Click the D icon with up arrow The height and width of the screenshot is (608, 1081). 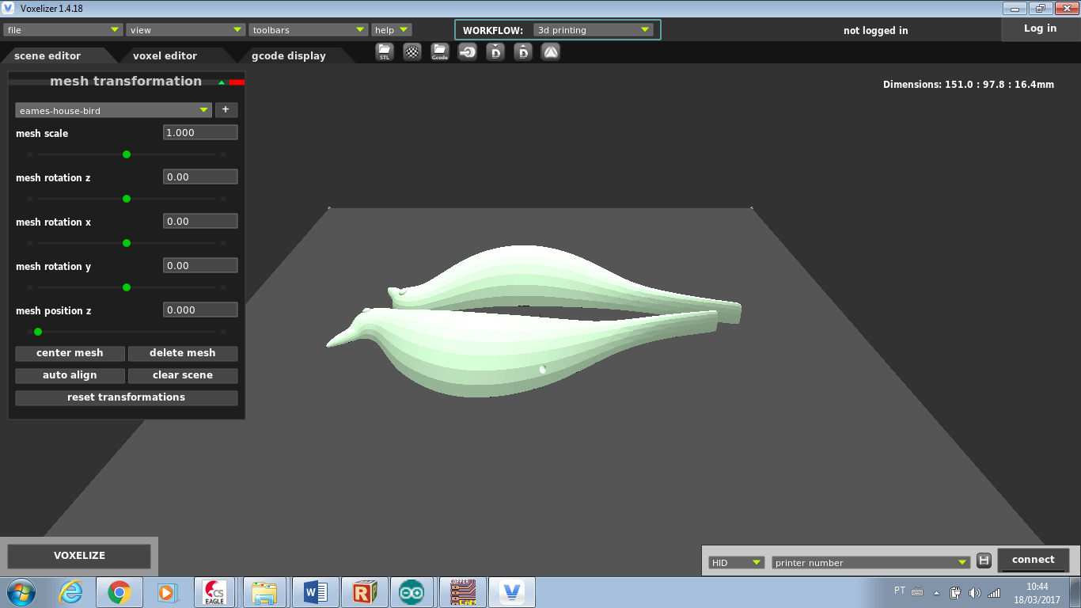pyautogui.click(x=523, y=52)
